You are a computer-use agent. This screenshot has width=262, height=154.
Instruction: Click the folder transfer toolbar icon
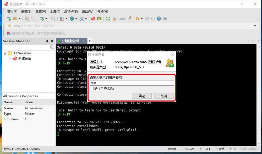[138, 19]
